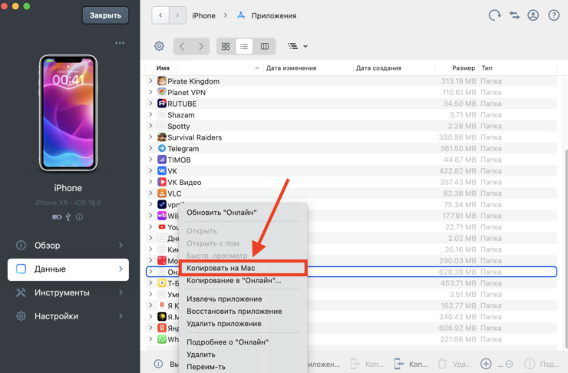Viewport: 568px width, 373px height.
Task: Click the iPhone device preview image
Action: 68,113
